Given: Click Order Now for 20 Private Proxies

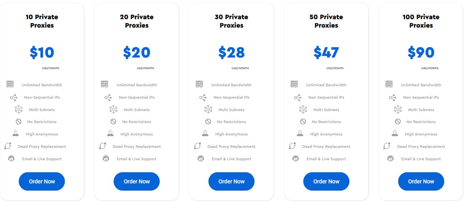Looking at the screenshot, I should tap(137, 181).
